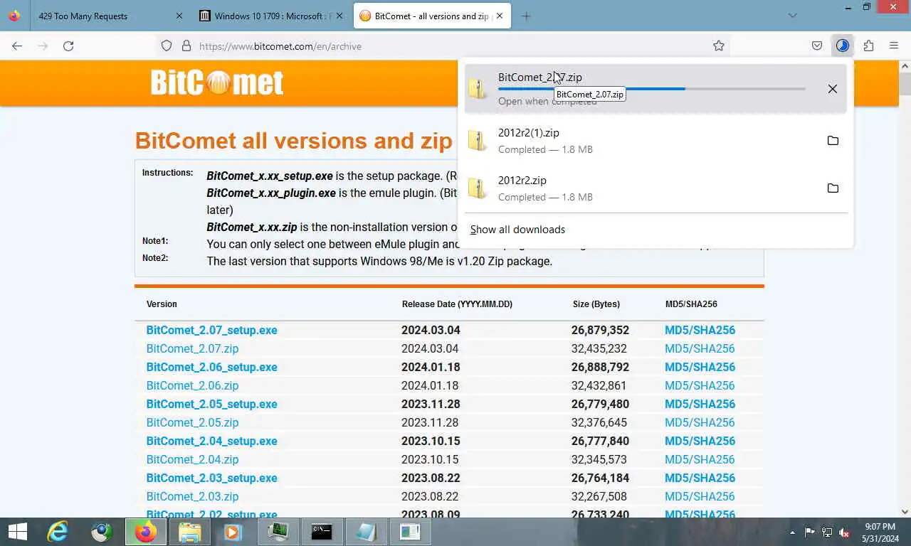Close the 429 Too Many Requests tab
This screenshot has width=911, height=546.
179,16
